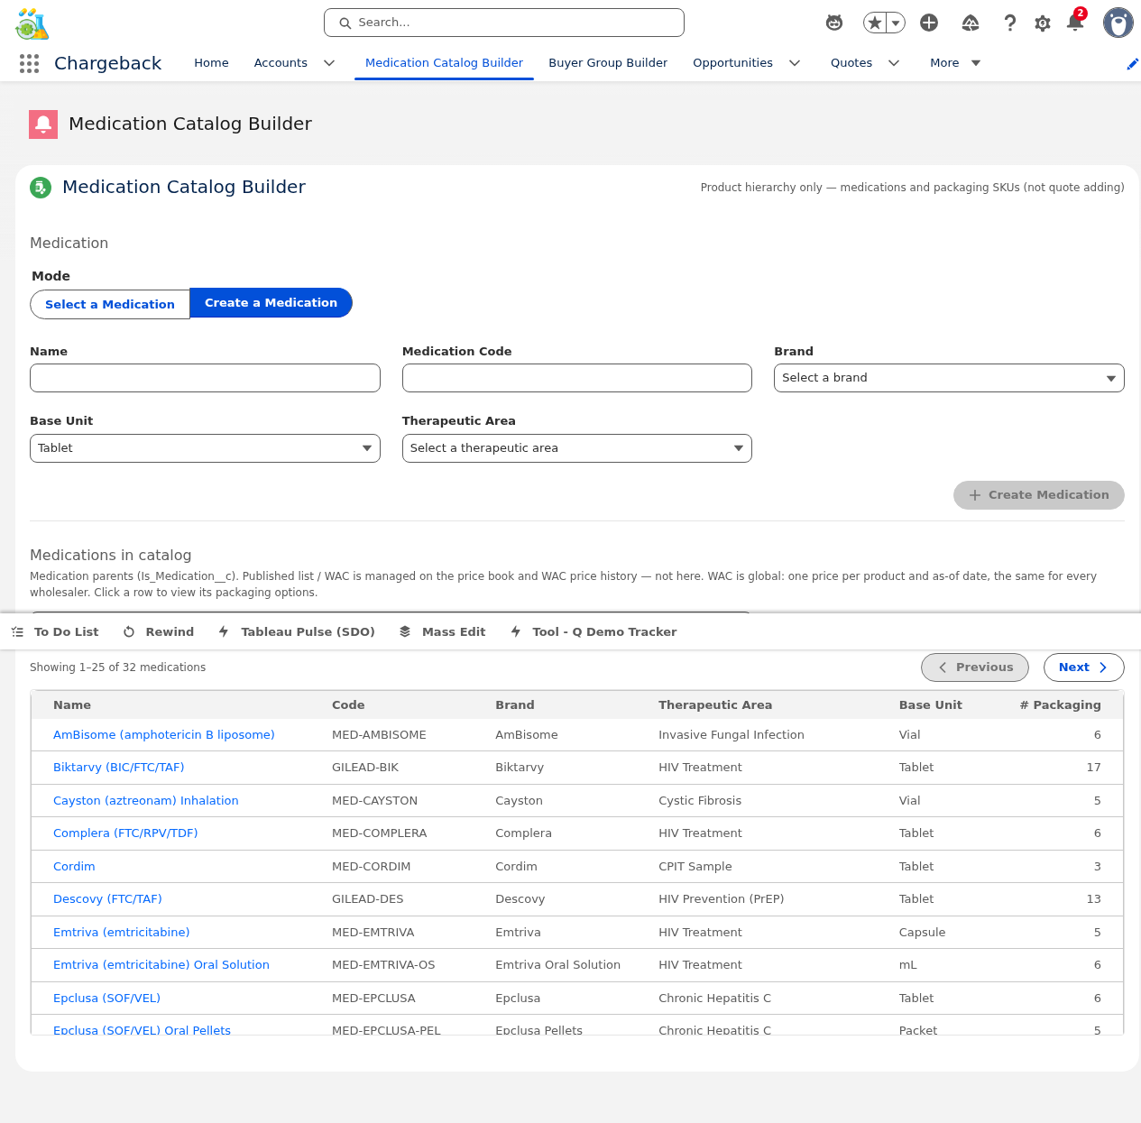Click the Therapeutic Area column header
Image resolution: width=1141 pixels, height=1123 pixels.
[x=715, y=705]
